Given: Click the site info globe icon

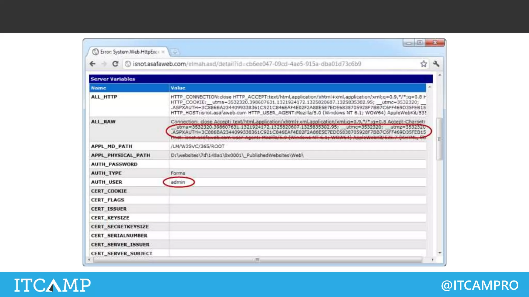Looking at the screenshot, I should coord(128,64).
